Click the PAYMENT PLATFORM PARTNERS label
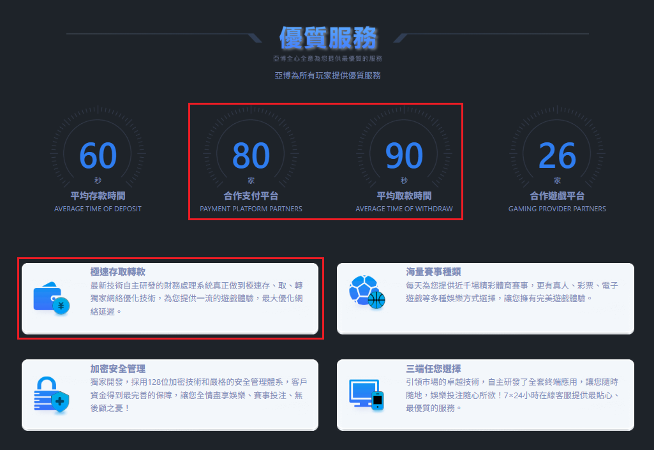Screen dimensions: 654x450 click(250, 209)
